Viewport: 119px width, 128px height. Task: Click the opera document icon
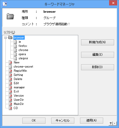click(15, 54)
